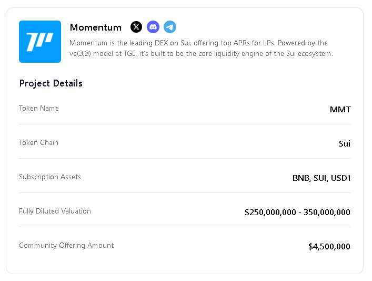Select the MMT token name value
372x281 pixels.
click(x=340, y=109)
